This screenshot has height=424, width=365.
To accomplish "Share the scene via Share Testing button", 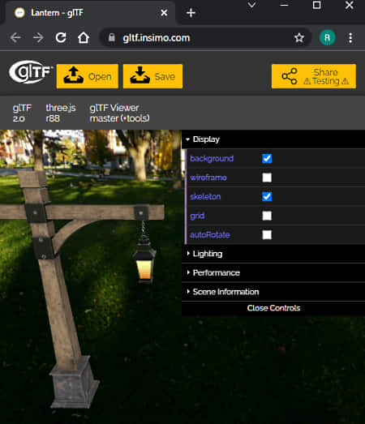I will pyautogui.click(x=314, y=76).
